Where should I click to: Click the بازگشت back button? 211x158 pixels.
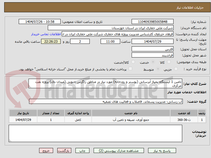64,151
